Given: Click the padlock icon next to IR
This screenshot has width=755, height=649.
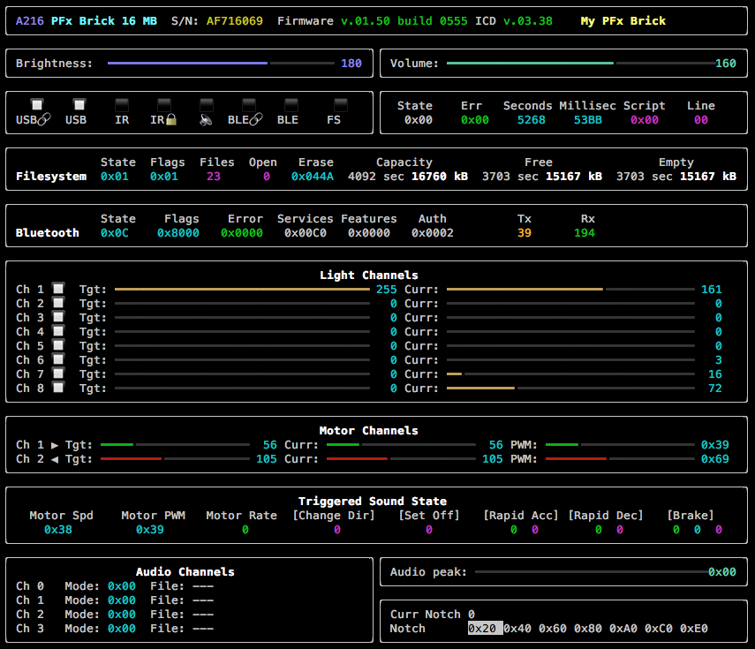Looking at the screenshot, I should [171, 119].
